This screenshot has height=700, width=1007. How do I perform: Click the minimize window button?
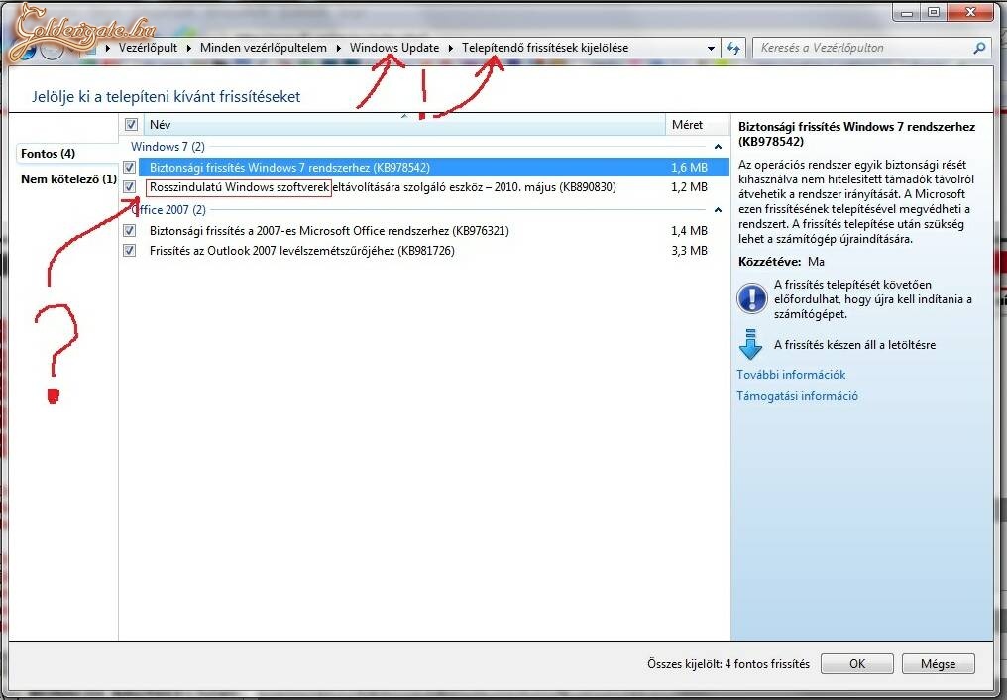[906, 12]
